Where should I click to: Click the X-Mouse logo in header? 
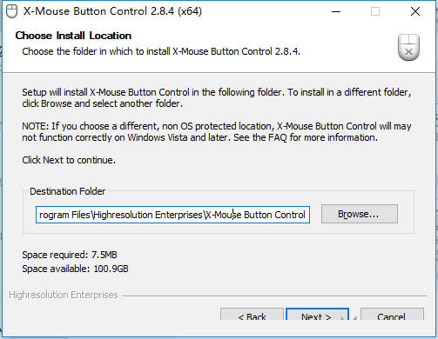pos(408,47)
